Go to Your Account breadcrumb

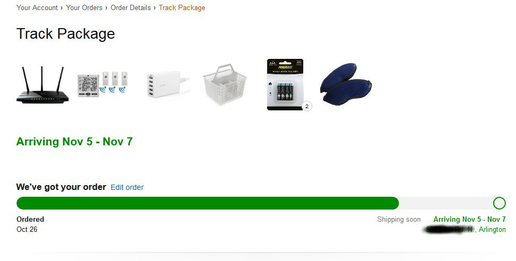[37, 7]
